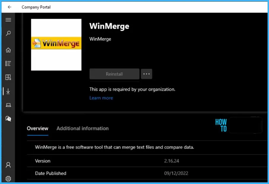Screen dimensions: 269x184
Task: Open the more options ellipsis button
Action: (x=146, y=74)
